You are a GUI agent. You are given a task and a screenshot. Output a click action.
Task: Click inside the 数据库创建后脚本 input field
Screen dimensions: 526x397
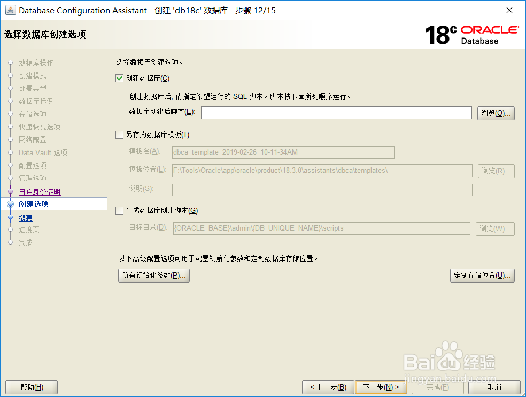click(336, 113)
